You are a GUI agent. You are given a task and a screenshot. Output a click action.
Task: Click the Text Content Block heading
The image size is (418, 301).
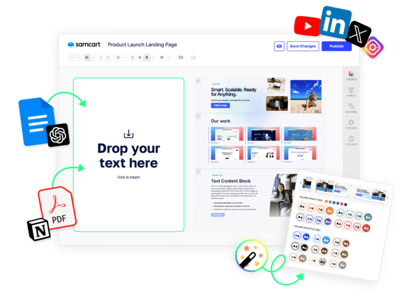point(231,181)
